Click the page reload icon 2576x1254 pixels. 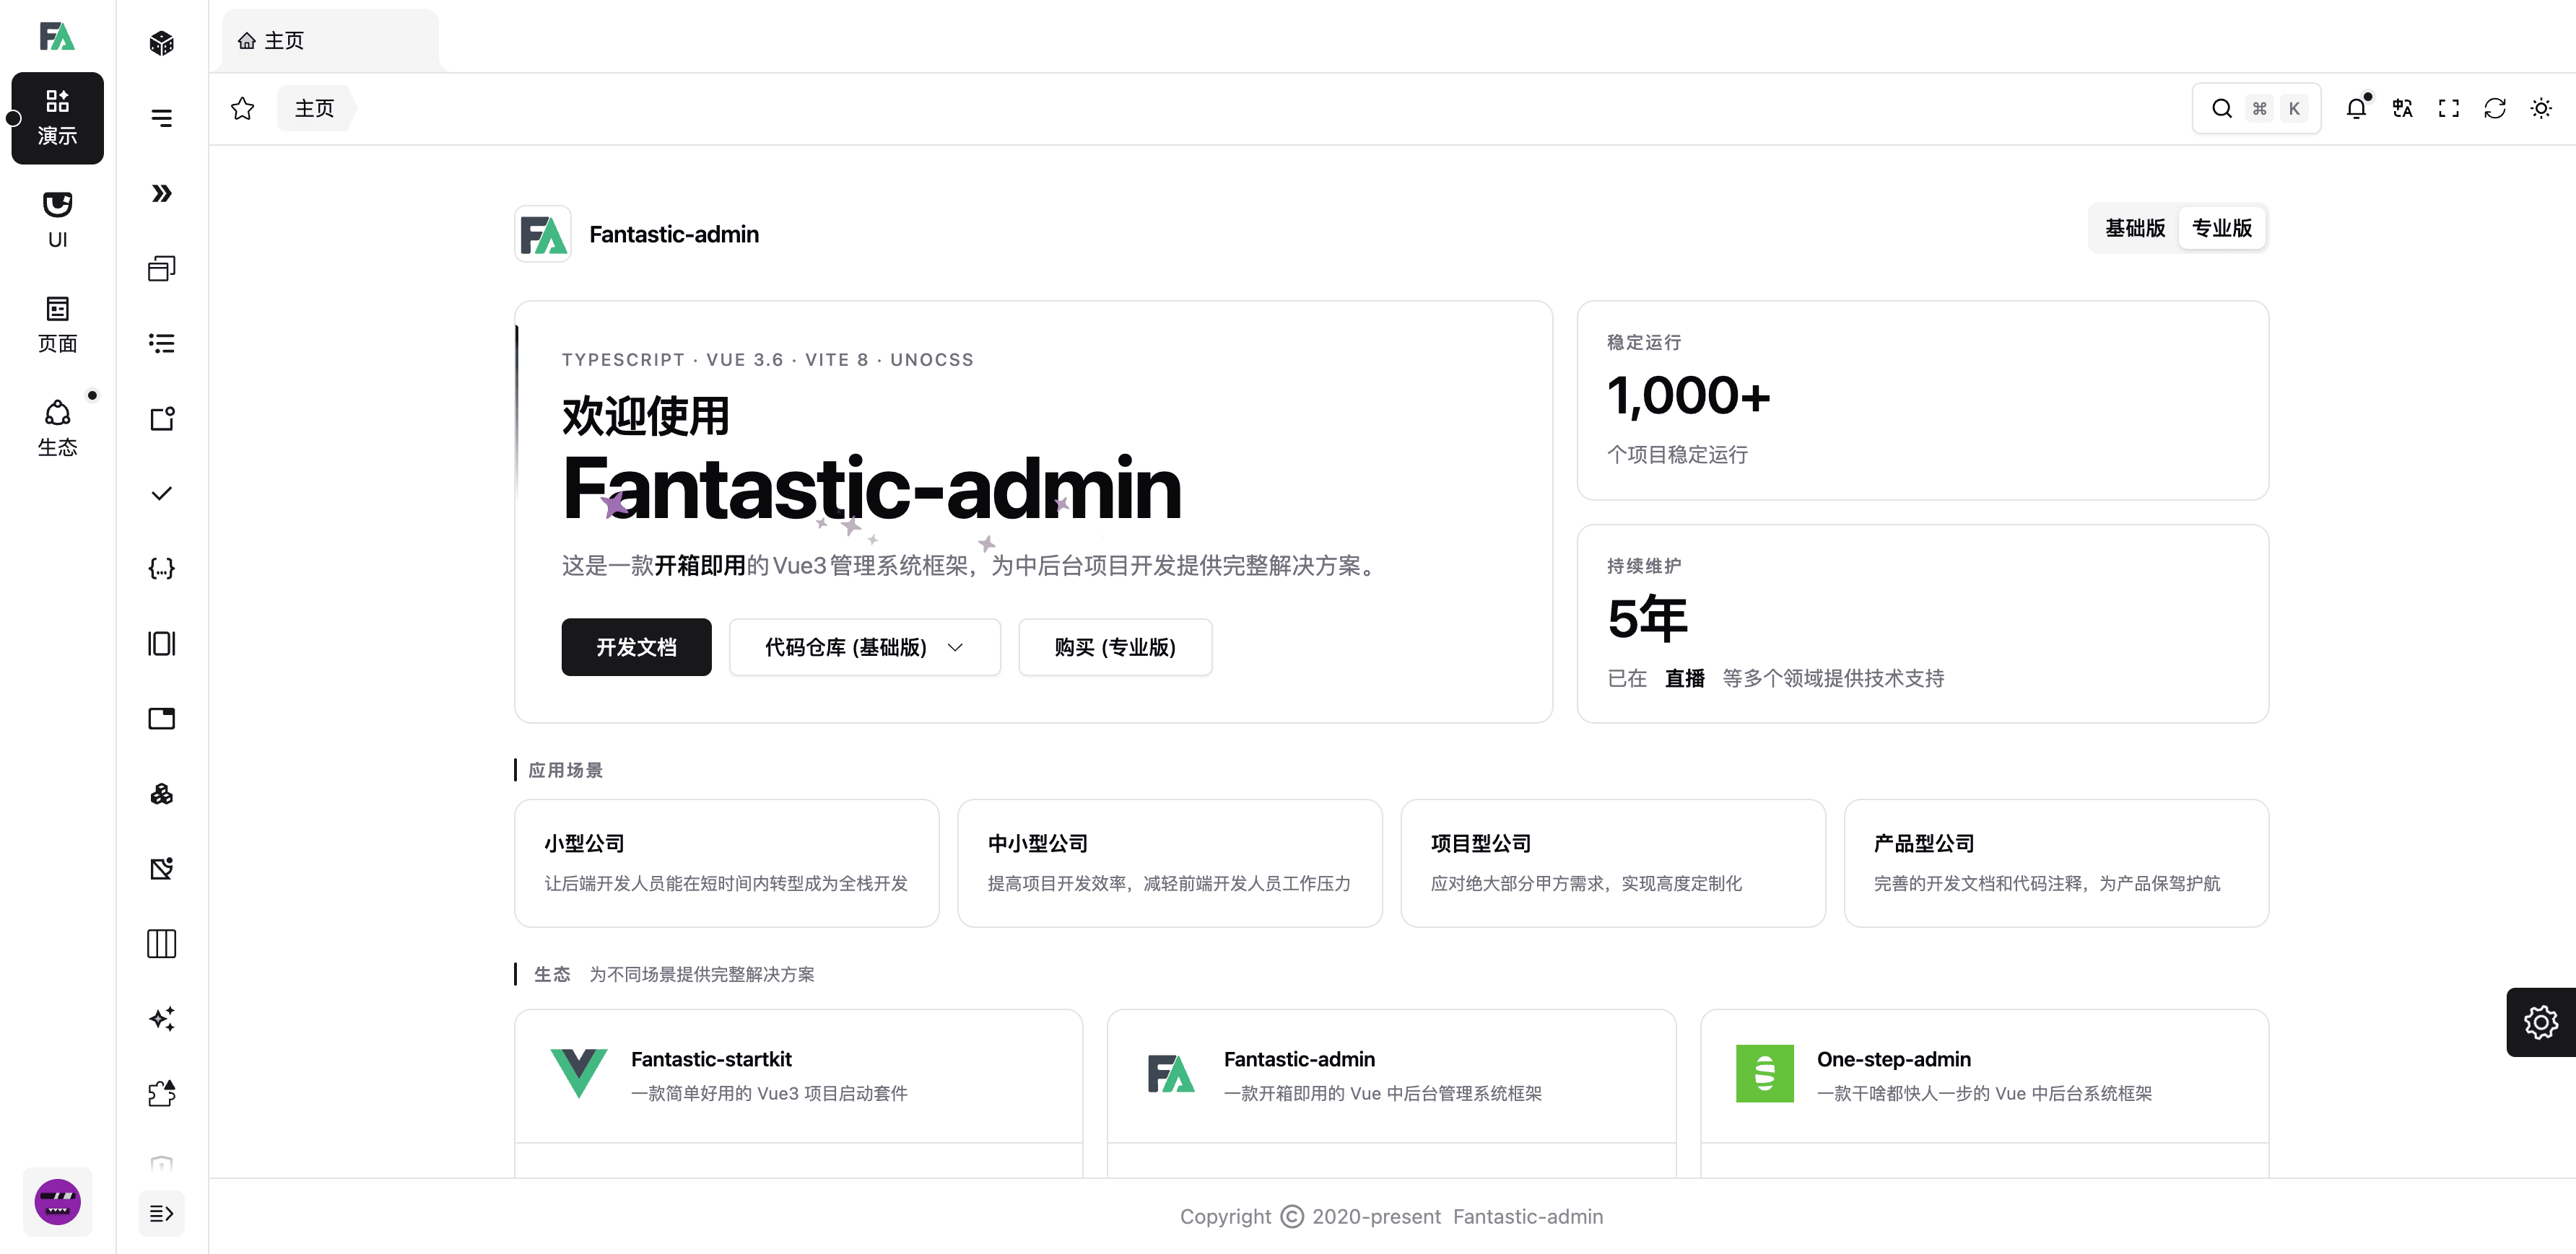click(2494, 109)
